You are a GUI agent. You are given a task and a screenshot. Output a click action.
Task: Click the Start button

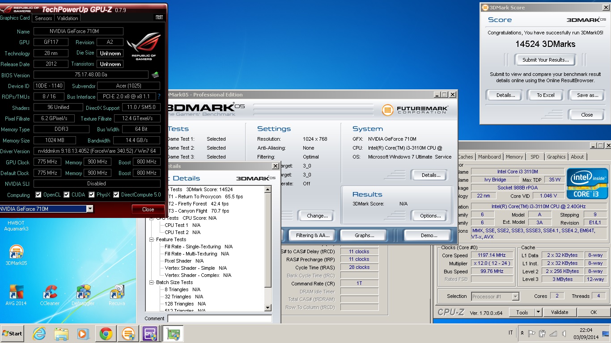coord(13,334)
